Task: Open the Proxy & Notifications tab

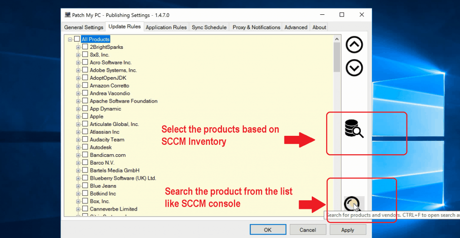Action: [x=256, y=27]
